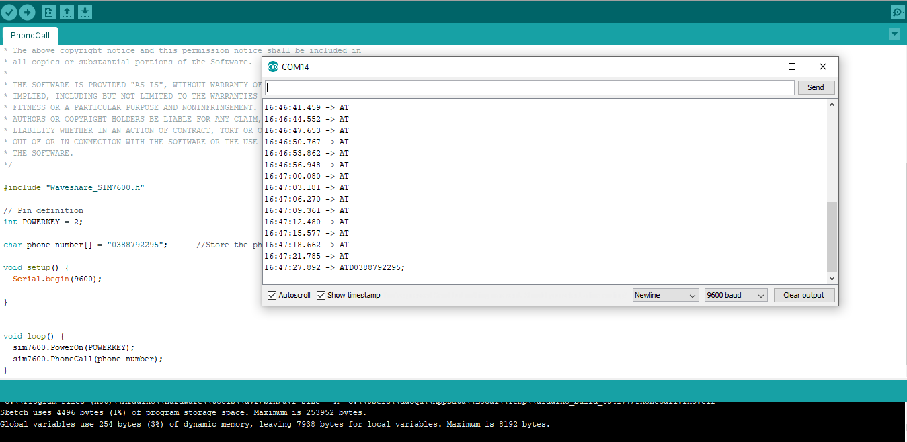Click the "sim7600.PhoneCall(phone_number);" code line
This screenshot has width=907, height=442.
[x=88, y=359]
